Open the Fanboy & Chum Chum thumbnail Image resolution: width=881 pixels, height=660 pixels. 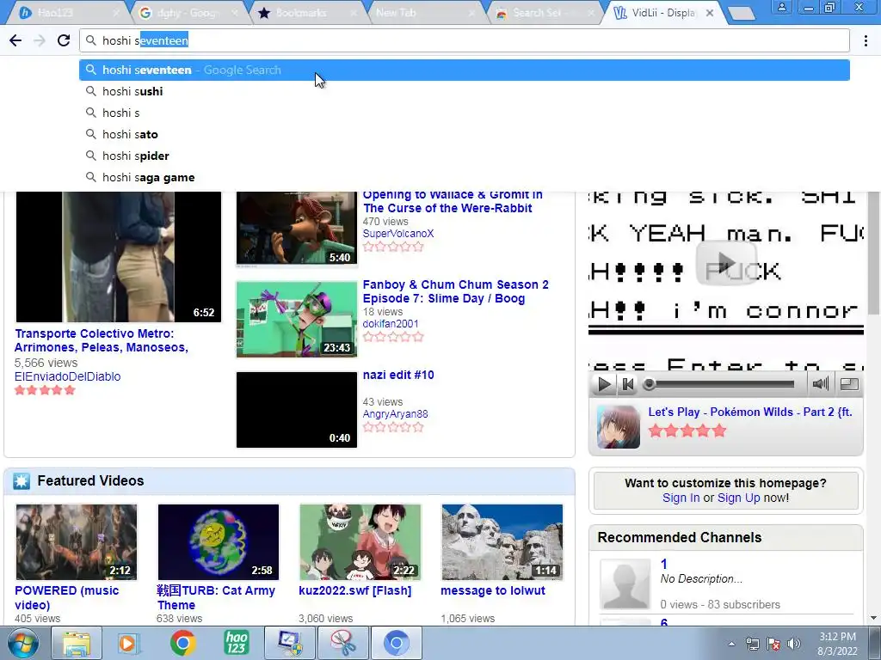297,319
